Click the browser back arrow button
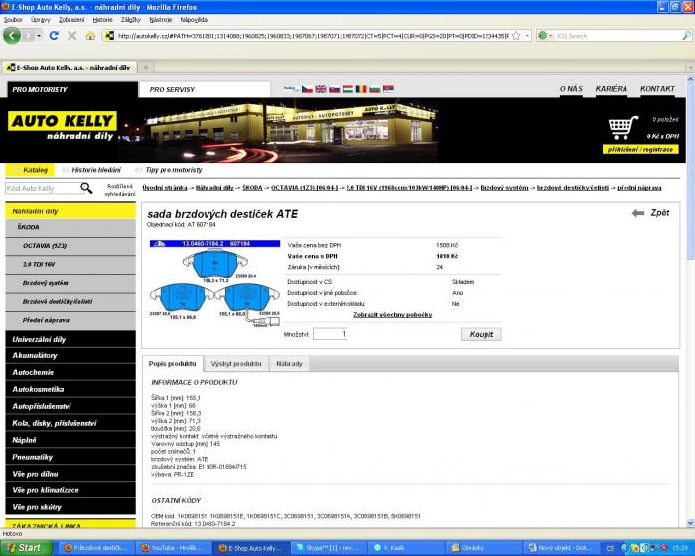Viewport: 695px width, 556px height. [12, 35]
